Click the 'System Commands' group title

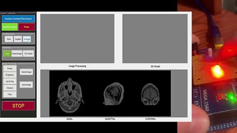(x=8, y=13)
